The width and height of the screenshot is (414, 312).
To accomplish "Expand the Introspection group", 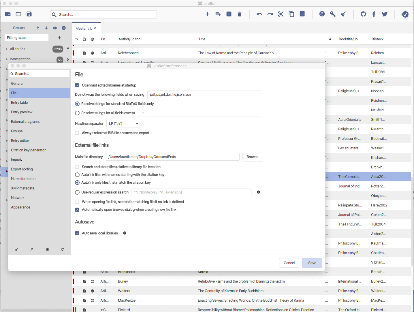I will 7,59.
